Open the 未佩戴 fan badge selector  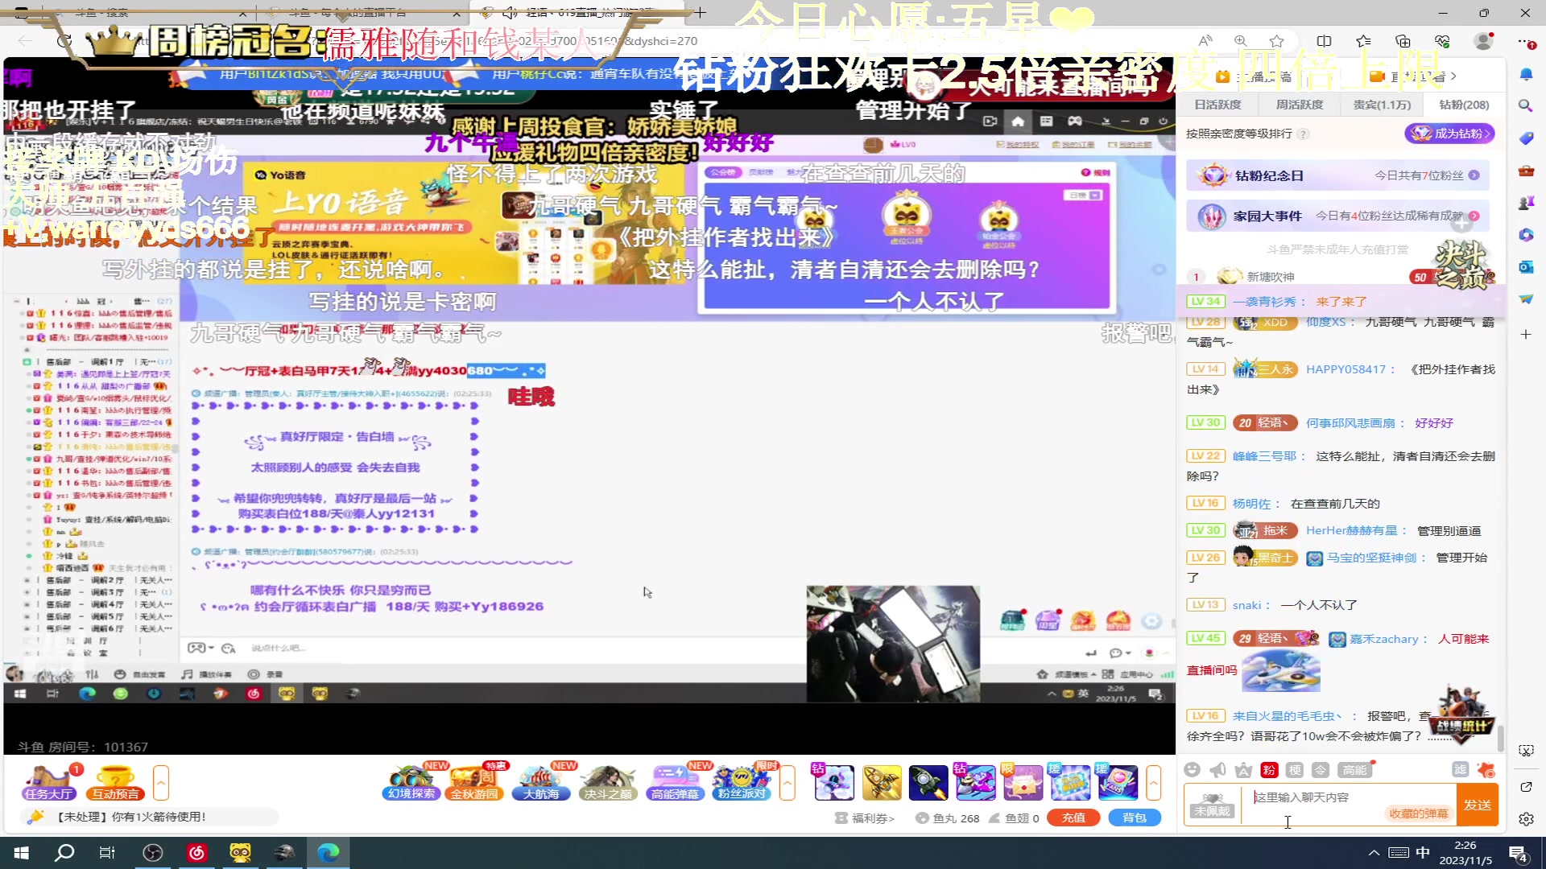pos(1212,805)
